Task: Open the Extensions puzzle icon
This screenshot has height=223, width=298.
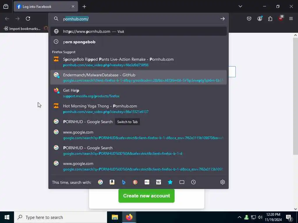Action: (270, 19)
